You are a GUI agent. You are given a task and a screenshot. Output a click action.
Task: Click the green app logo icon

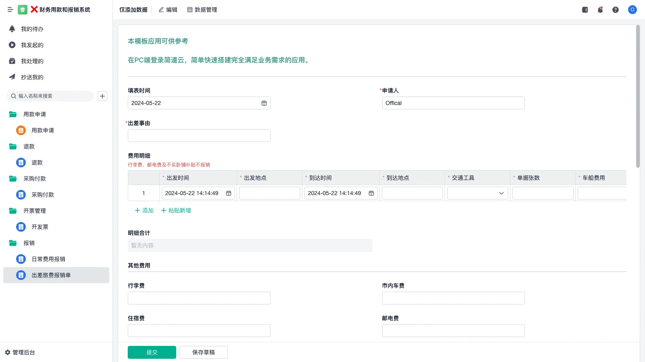[23, 10]
